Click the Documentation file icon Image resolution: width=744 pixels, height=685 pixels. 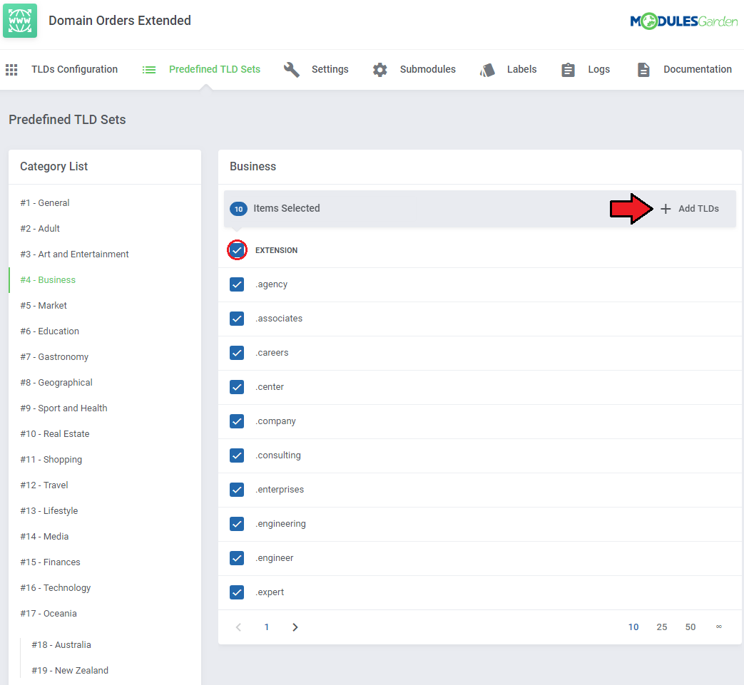tap(643, 70)
